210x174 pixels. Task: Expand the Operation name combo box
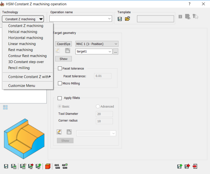(81, 18)
